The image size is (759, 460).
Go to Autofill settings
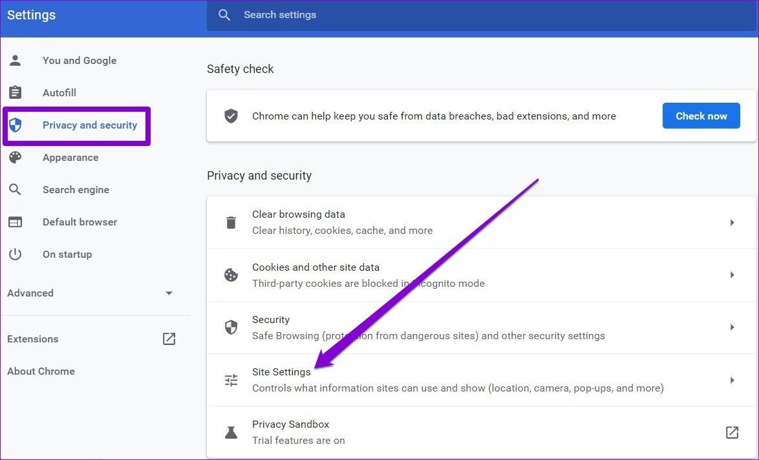pos(59,92)
